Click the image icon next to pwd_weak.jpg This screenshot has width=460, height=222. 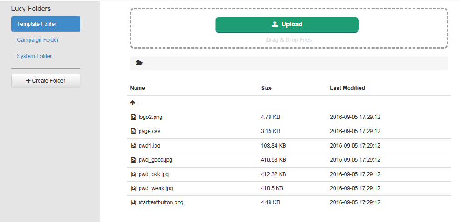tap(134, 188)
